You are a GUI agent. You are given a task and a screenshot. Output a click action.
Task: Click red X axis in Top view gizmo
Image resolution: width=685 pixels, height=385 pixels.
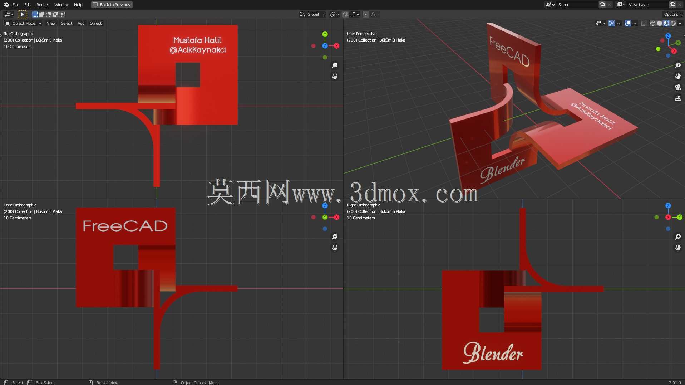336,46
